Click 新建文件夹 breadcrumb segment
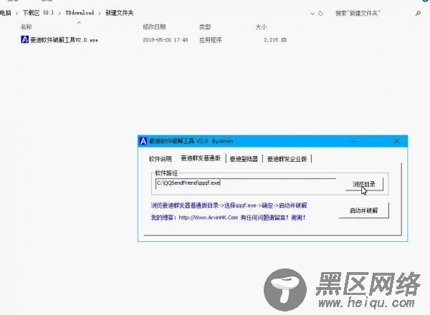430x315 pixels. tap(120, 13)
